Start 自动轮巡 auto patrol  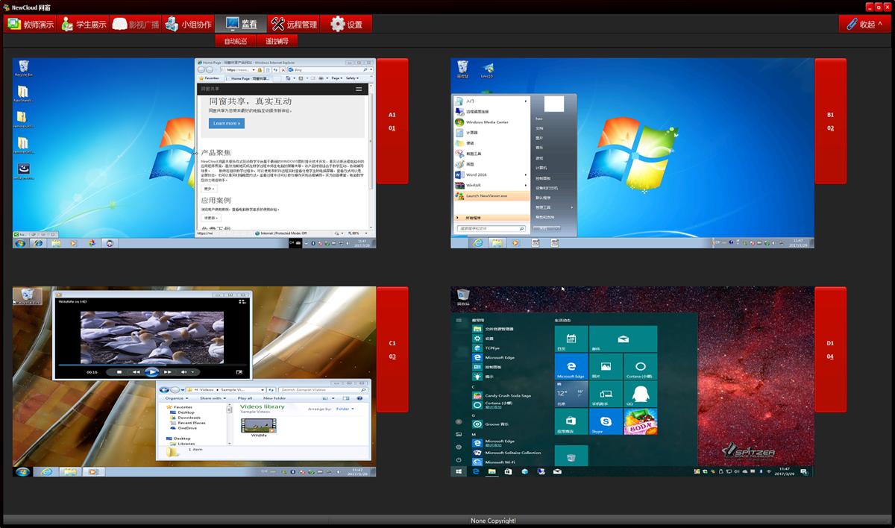[236, 41]
